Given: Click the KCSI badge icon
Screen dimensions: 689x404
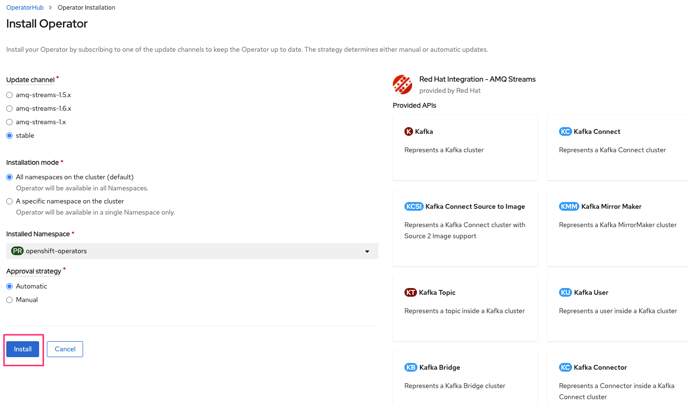Looking at the screenshot, I should [414, 206].
